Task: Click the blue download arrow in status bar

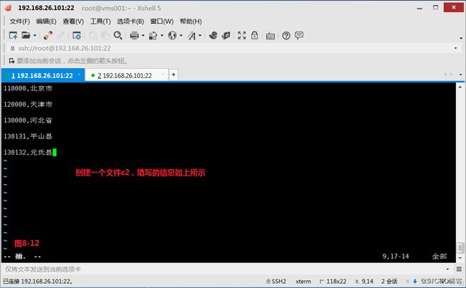Action: click(x=415, y=281)
